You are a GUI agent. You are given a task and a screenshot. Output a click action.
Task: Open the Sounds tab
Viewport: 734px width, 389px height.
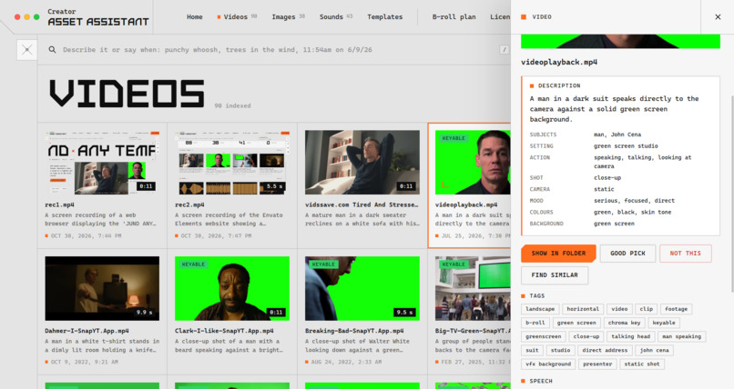coord(336,16)
